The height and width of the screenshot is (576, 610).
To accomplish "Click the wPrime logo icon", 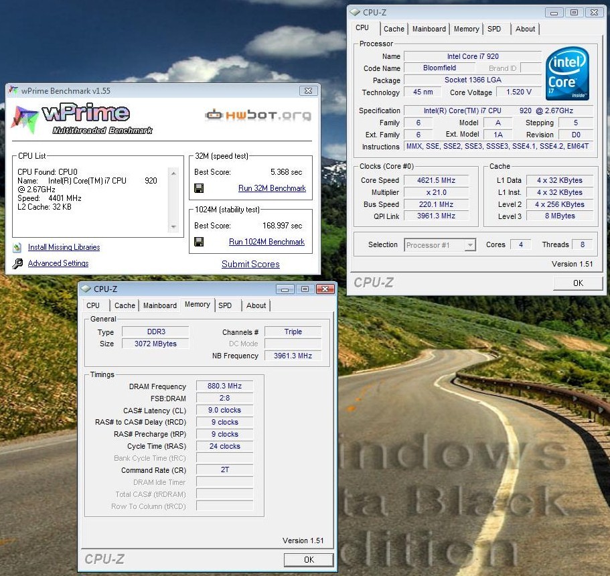I will (x=25, y=119).
